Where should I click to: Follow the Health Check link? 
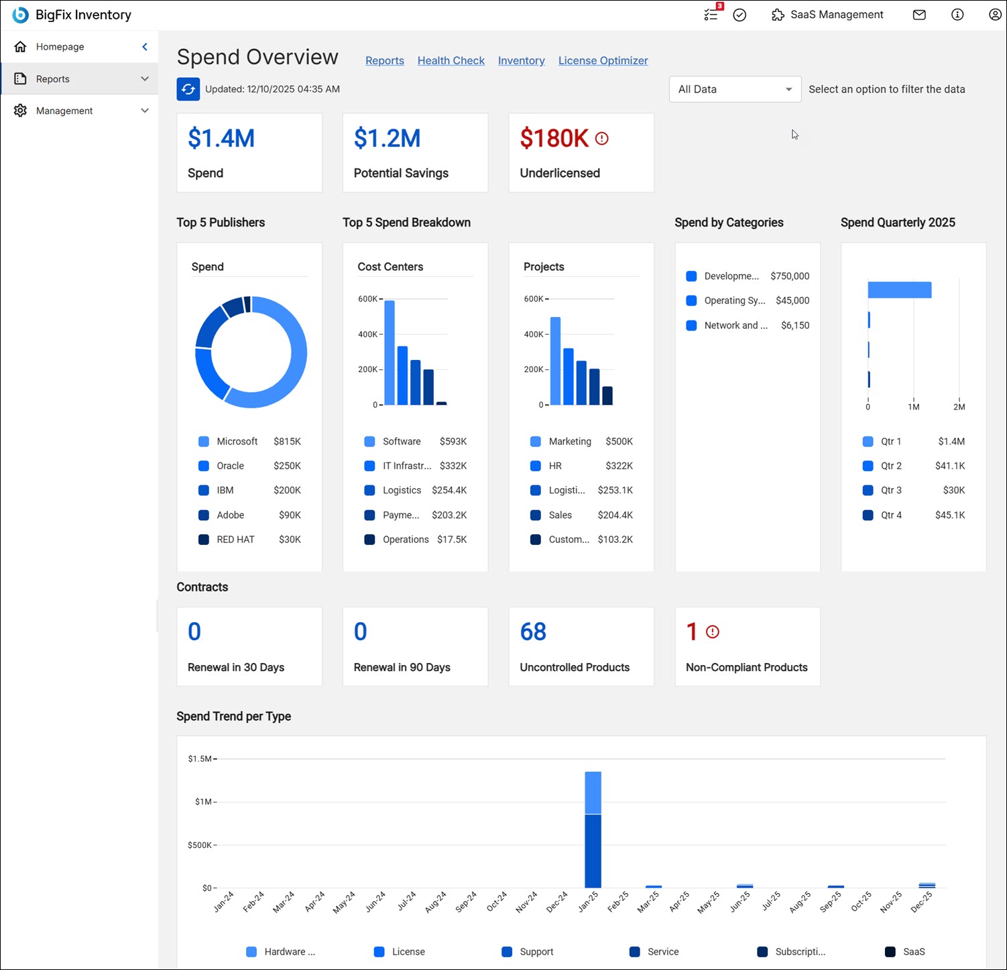pos(451,60)
